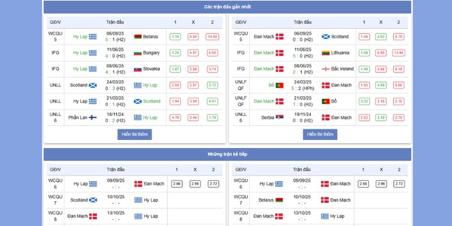Click the Lithuania flag icon
This screenshot has width=452, height=226.
pyautogui.click(x=326, y=53)
